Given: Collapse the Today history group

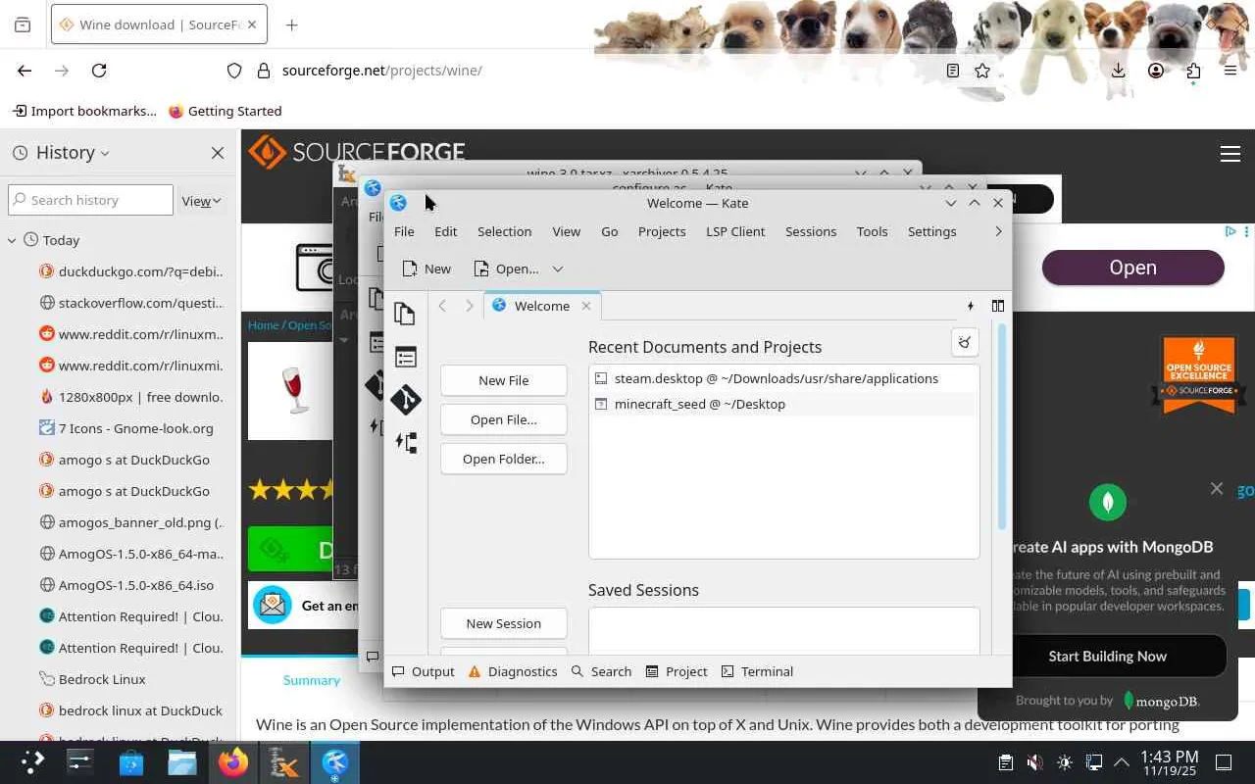Looking at the screenshot, I should (13, 240).
